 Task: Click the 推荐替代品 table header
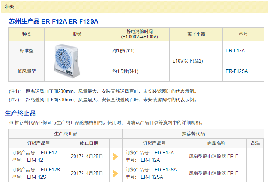(x=193, y=133)
